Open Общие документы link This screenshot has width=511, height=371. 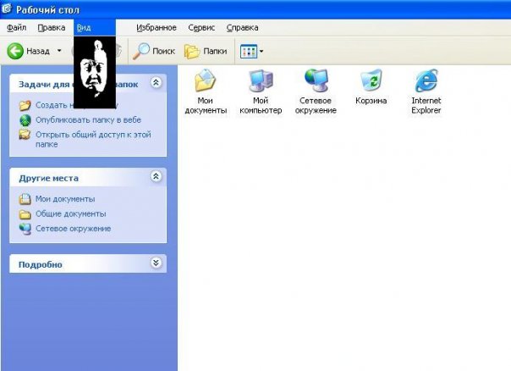pos(71,213)
